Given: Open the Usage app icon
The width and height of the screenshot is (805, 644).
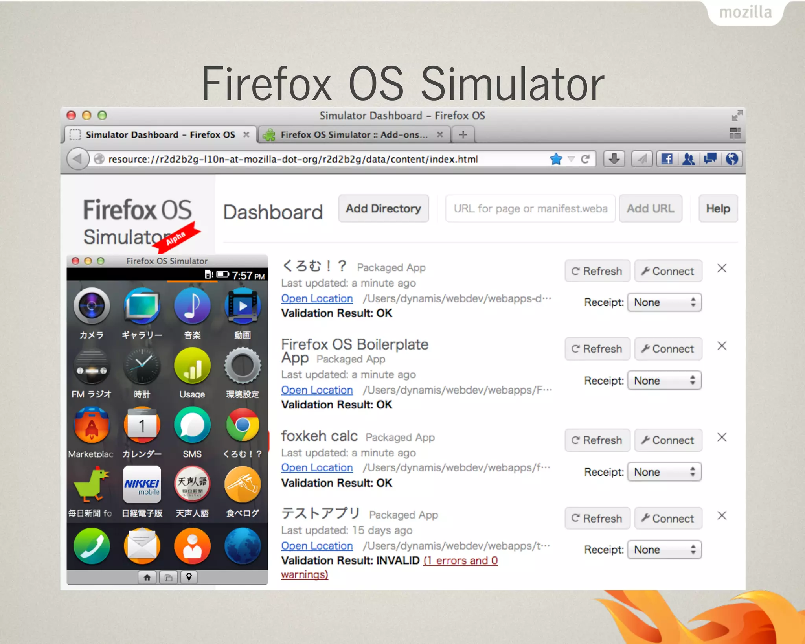Looking at the screenshot, I should 192,366.
